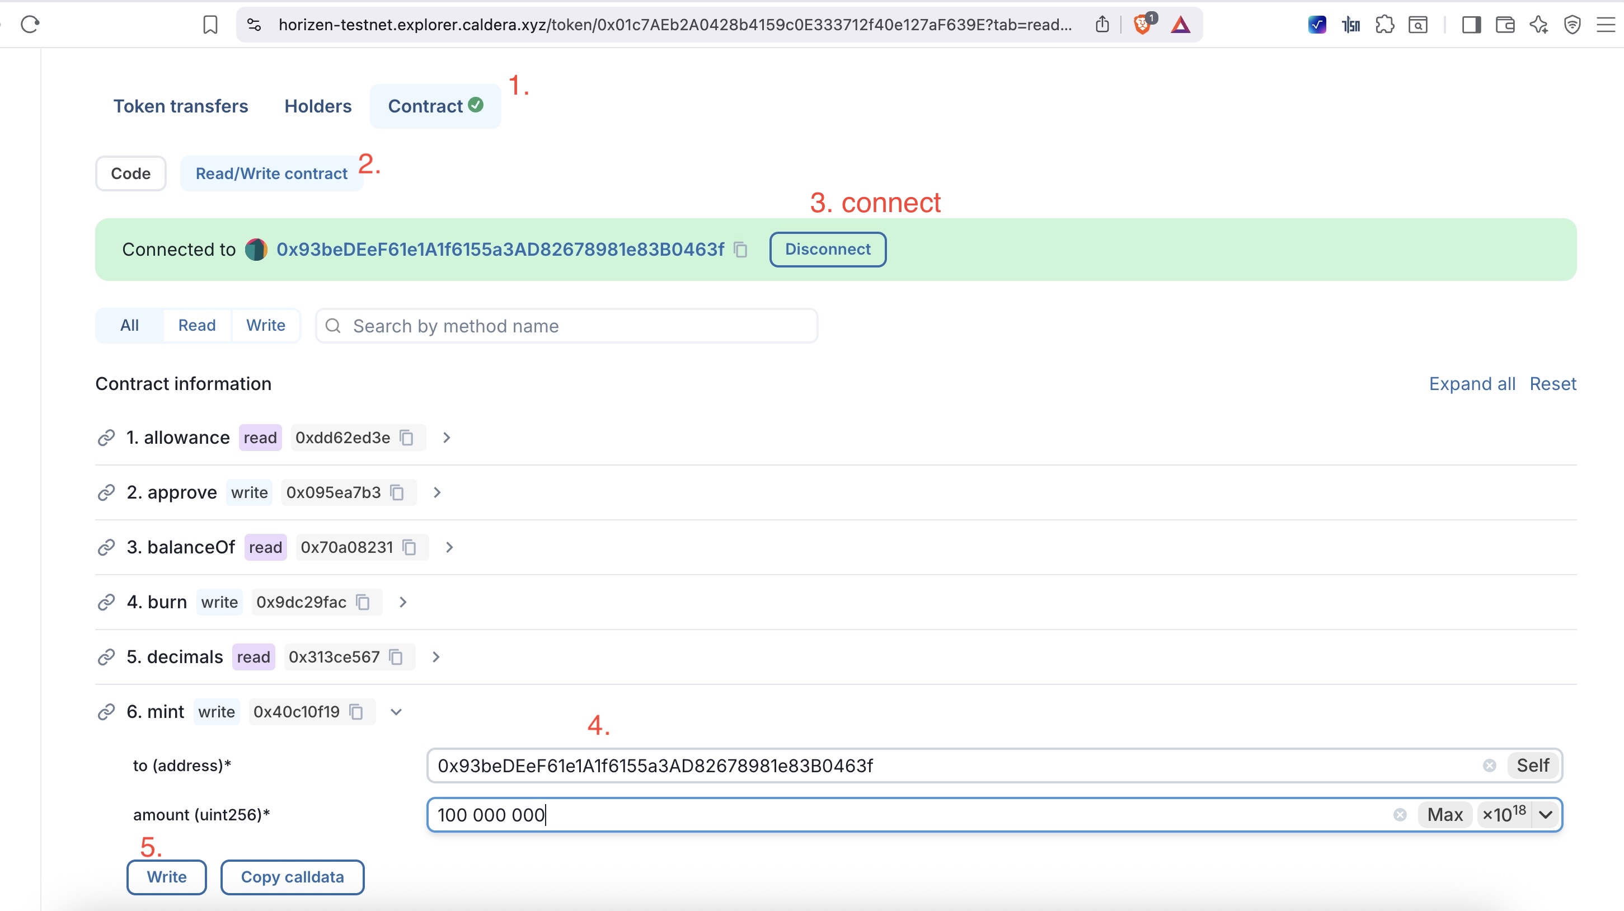This screenshot has width=1624, height=911.
Task: Open Brave Rewards from the toolbar
Action: click(1181, 25)
